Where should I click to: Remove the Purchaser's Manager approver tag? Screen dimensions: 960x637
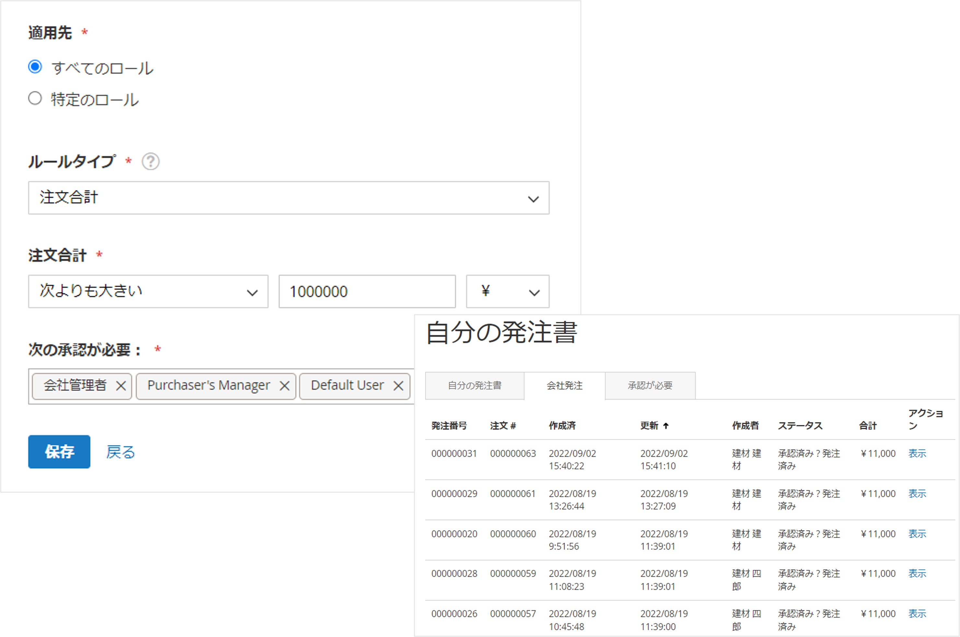point(284,386)
